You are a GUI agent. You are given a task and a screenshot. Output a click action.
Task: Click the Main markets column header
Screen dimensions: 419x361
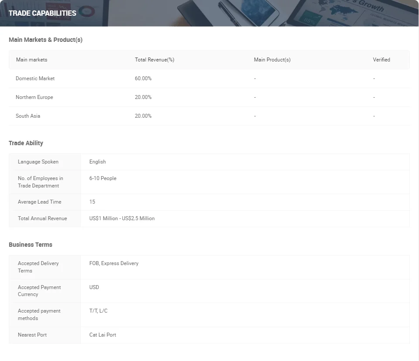click(31, 60)
